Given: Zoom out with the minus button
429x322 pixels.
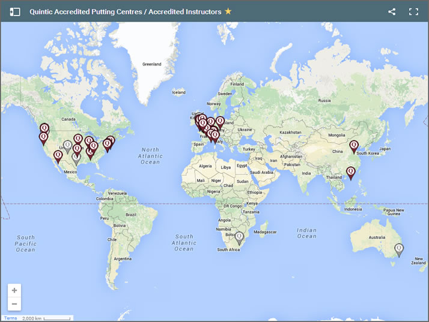Looking at the screenshot, I should click(14, 304).
